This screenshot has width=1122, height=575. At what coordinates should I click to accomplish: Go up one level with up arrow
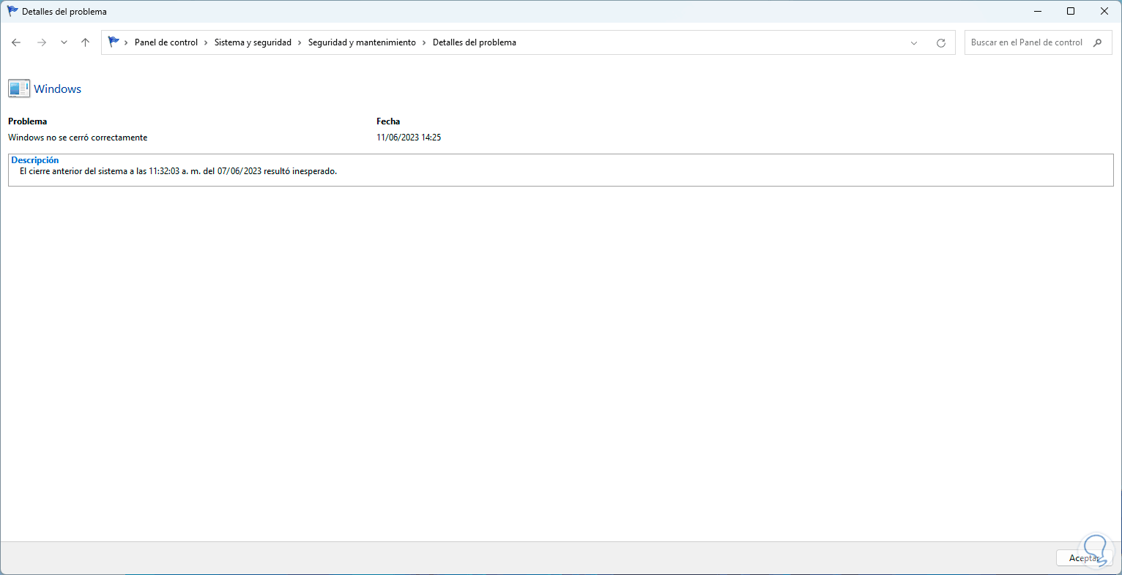point(85,42)
